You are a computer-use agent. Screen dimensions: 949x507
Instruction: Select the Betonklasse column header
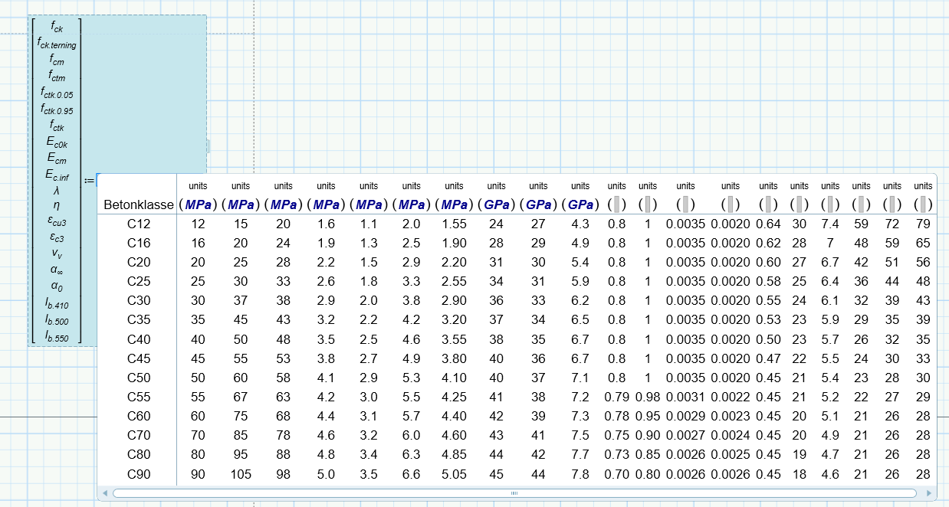(136, 205)
